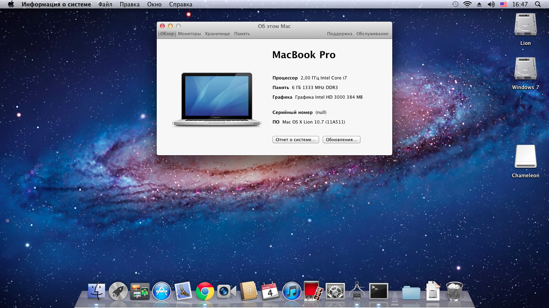The height and width of the screenshot is (308, 549).
Task: Open Photo Booth in the Dock
Action: click(313, 291)
